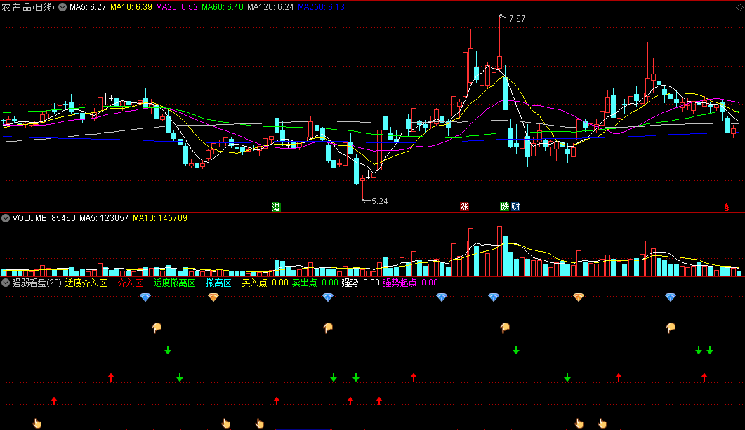Click pointing-hand icon beneath rightmost blue diamond
The height and width of the screenshot is (430, 745).
(671, 328)
